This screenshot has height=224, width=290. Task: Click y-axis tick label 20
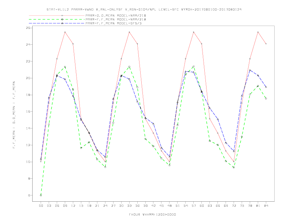(28, 78)
